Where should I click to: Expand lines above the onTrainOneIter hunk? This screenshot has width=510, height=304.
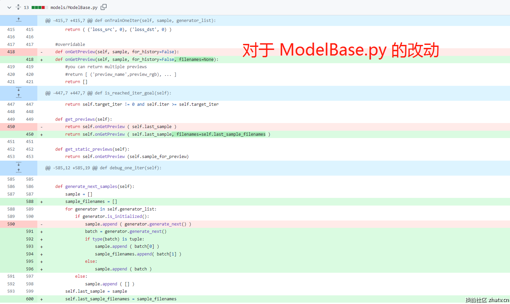click(19, 20)
